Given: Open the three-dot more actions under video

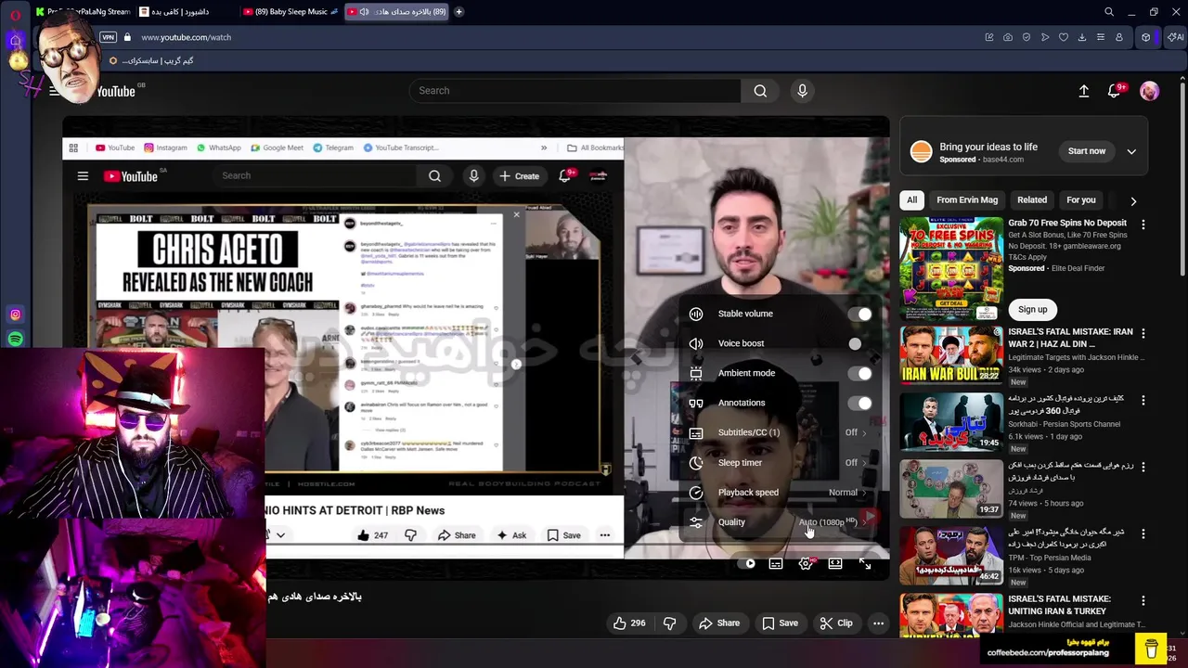Looking at the screenshot, I should (x=878, y=623).
